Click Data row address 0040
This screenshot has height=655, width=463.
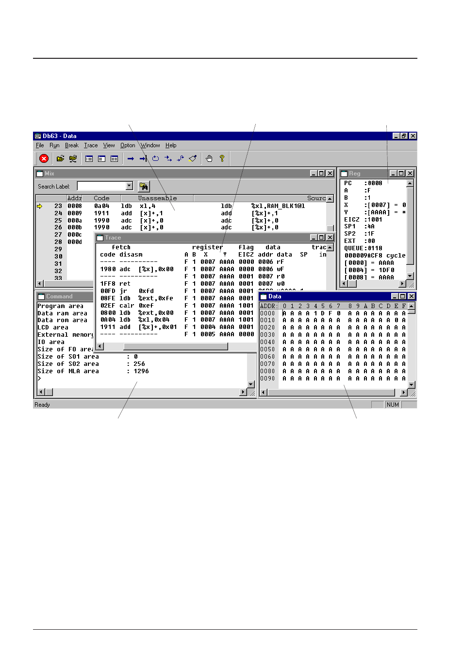point(267,342)
